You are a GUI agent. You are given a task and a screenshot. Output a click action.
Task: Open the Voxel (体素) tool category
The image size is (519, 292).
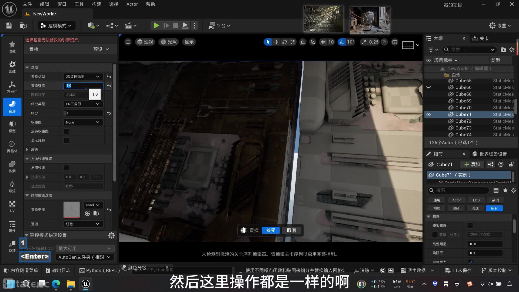tap(12, 167)
